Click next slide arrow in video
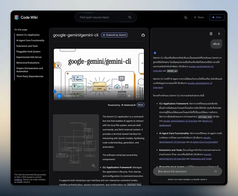 [142, 63]
